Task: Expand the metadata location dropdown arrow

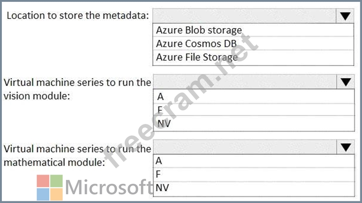Action: coord(345,16)
